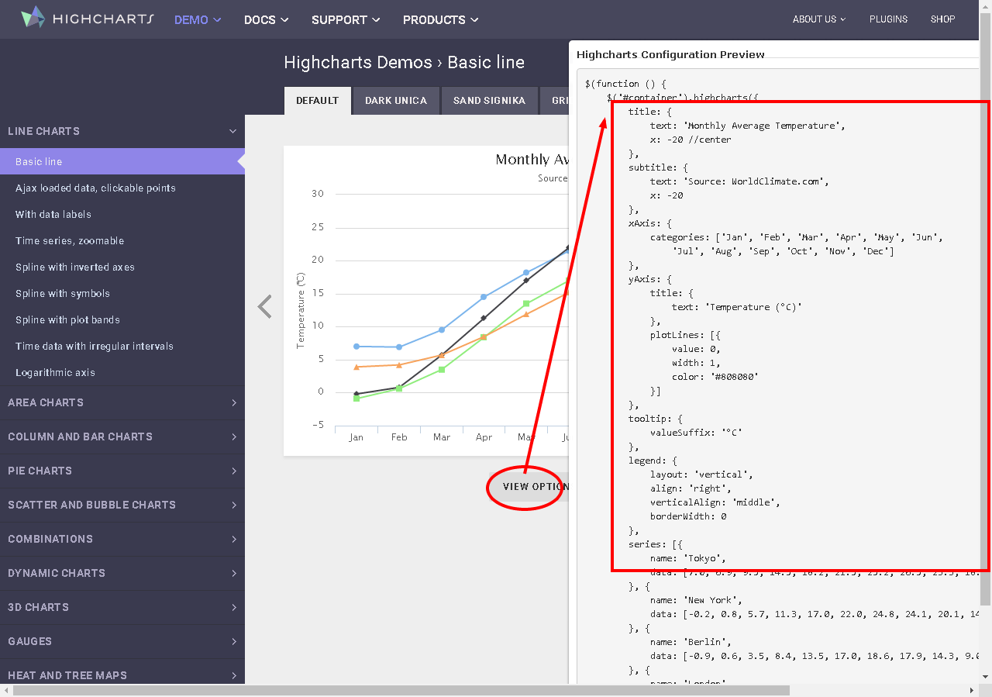Click the blue Tokyo point at Jan

click(356, 346)
